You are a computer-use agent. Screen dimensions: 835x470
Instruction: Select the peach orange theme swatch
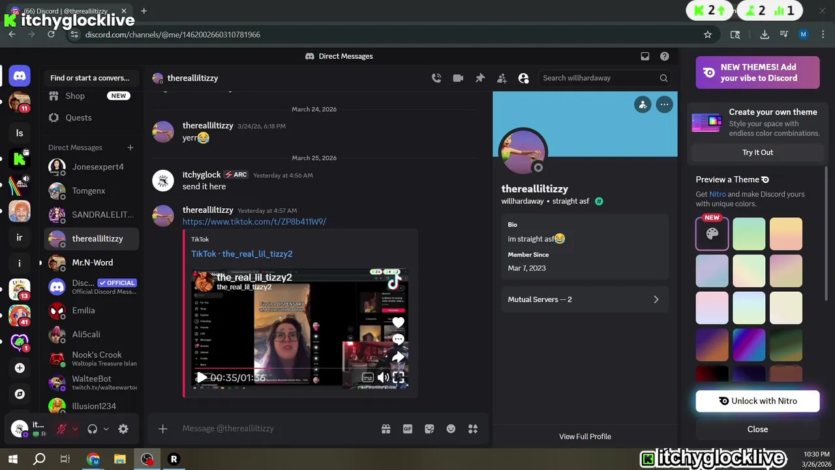coord(786,234)
